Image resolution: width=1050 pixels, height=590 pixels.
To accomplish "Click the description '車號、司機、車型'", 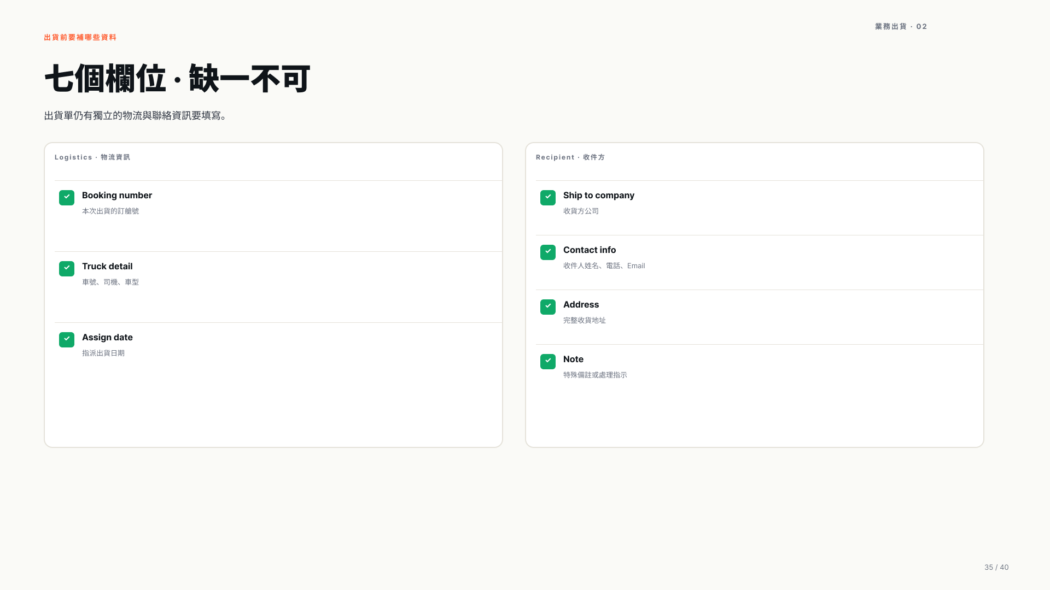I will point(110,282).
